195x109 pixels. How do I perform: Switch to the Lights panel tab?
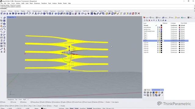click(x=177, y=18)
